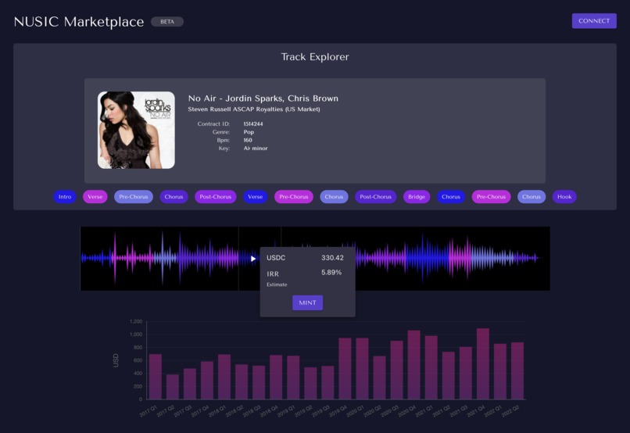Viewport: 630px width, 433px height.
Task: Click the 2019 Q4 revenue bar
Action: coord(345,369)
